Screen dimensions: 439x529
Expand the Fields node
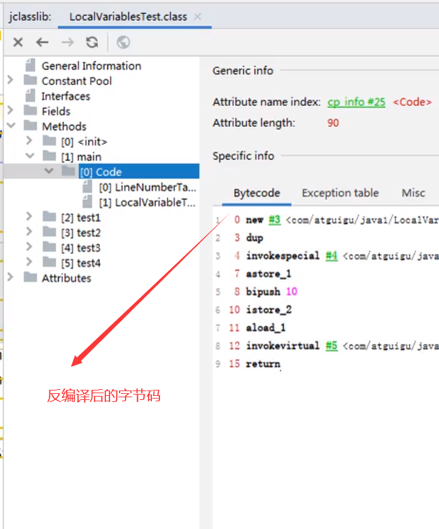point(10,110)
